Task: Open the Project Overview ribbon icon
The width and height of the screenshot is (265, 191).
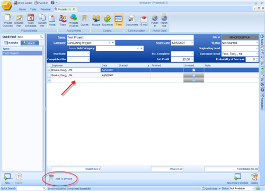Action: click(x=8, y=21)
